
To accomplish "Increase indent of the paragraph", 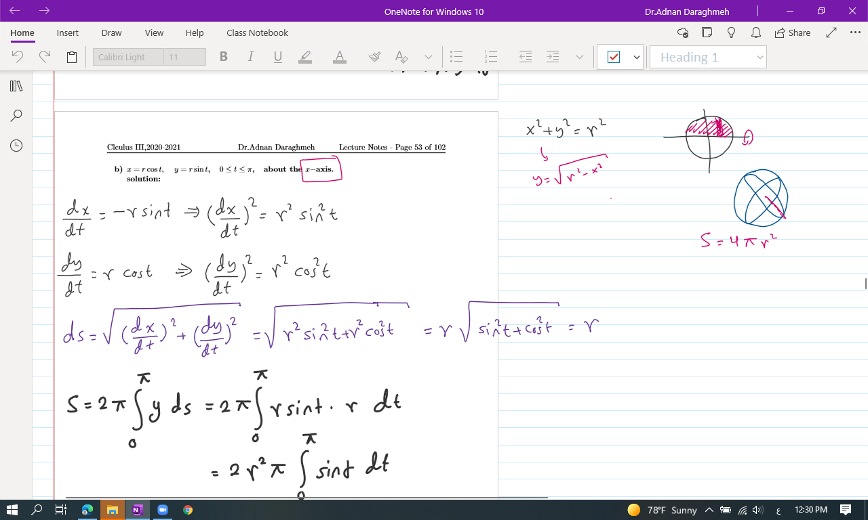I will pyautogui.click(x=553, y=57).
